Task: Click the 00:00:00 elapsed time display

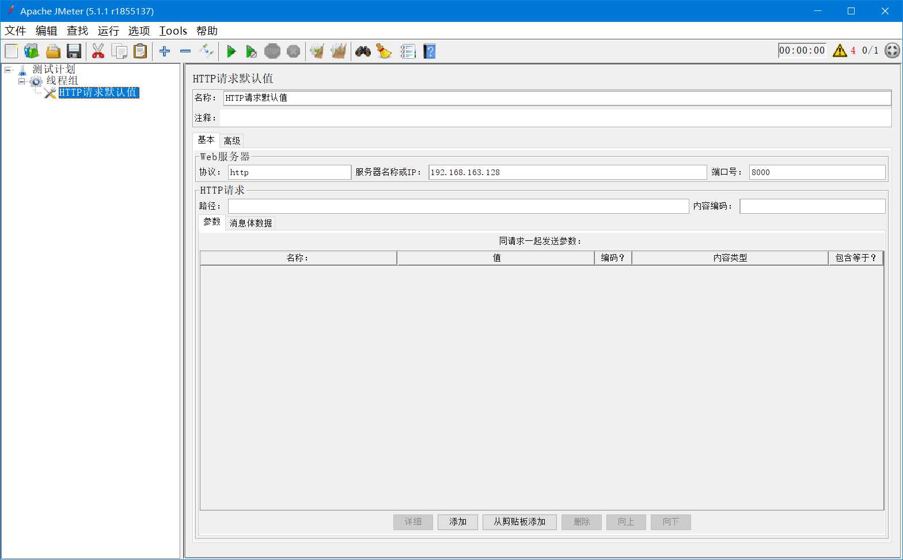Action: coord(802,51)
